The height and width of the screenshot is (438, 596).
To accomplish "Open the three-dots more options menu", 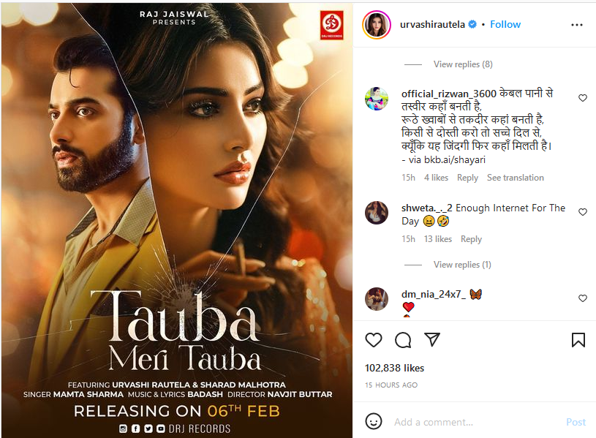I will 576,25.
